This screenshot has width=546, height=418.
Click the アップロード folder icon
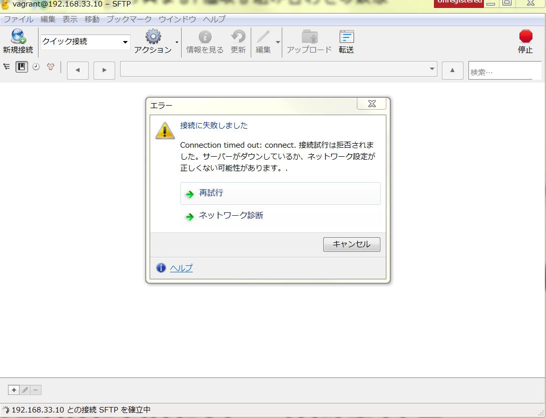pos(309,37)
